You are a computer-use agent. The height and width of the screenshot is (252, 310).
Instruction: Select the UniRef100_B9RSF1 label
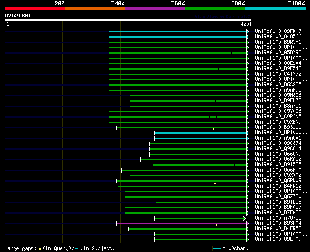tap(278, 42)
